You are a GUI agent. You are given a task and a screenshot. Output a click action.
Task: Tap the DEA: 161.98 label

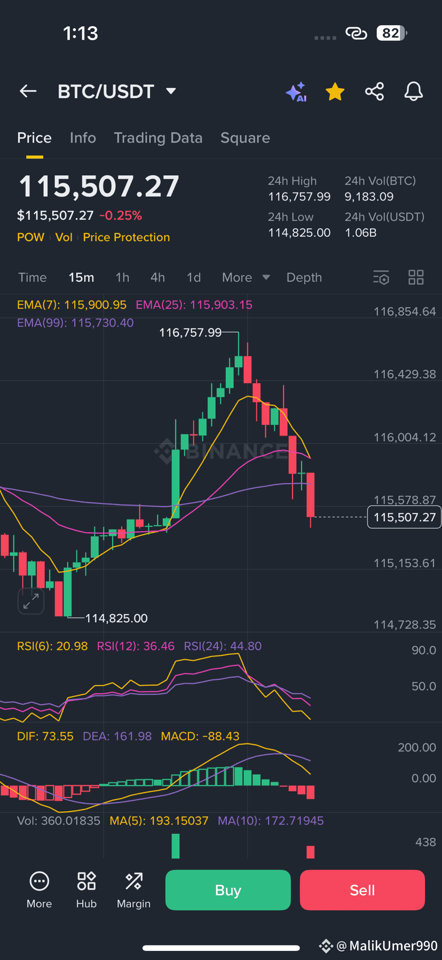click(117, 736)
